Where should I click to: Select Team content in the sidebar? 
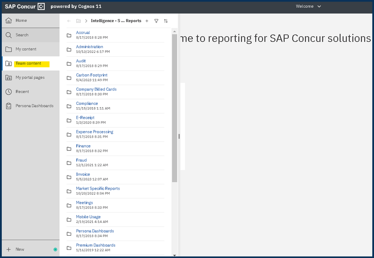(x=31, y=63)
